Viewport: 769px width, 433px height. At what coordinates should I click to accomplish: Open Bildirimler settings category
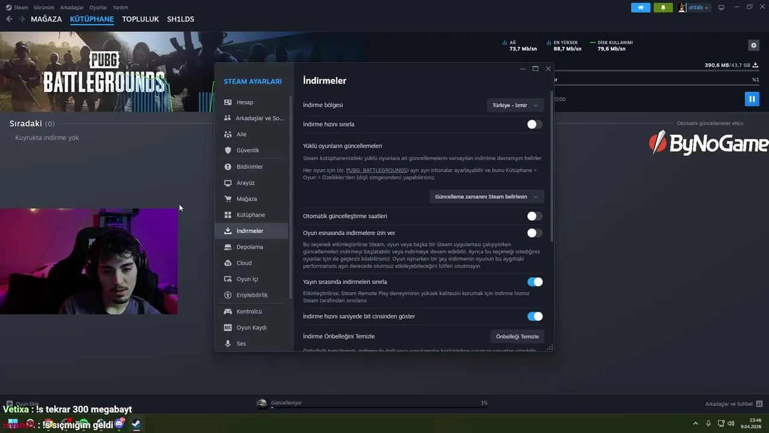click(x=253, y=167)
